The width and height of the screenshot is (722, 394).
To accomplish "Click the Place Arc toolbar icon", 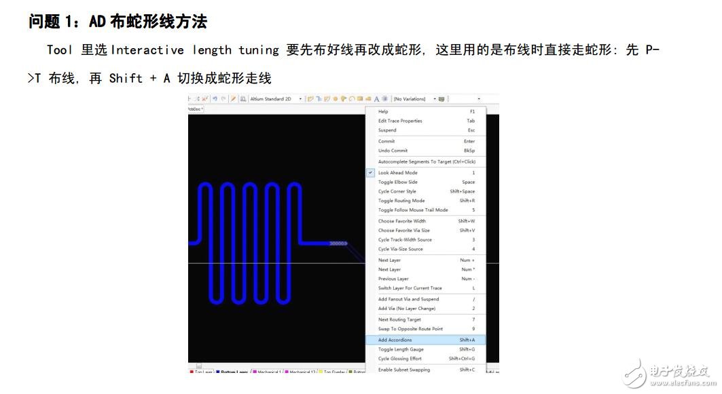I will pyautogui.click(x=352, y=98).
